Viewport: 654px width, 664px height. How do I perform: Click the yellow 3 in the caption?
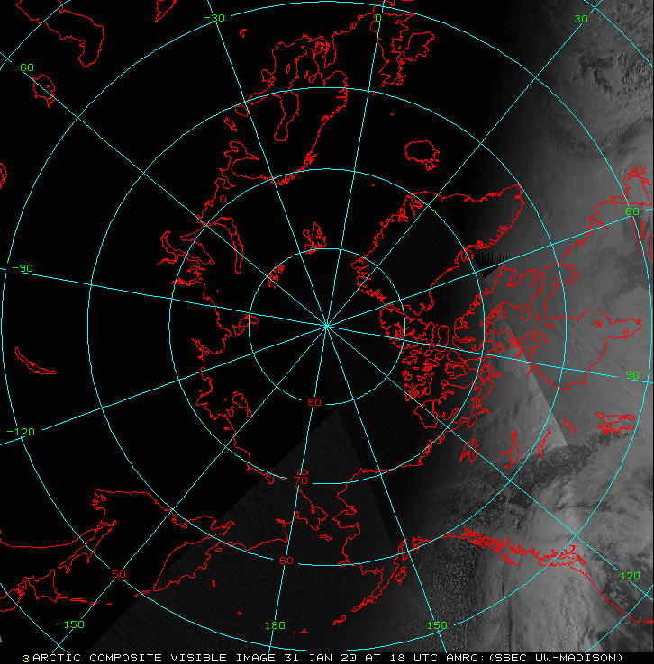pyautogui.click(x=26, y=659)
